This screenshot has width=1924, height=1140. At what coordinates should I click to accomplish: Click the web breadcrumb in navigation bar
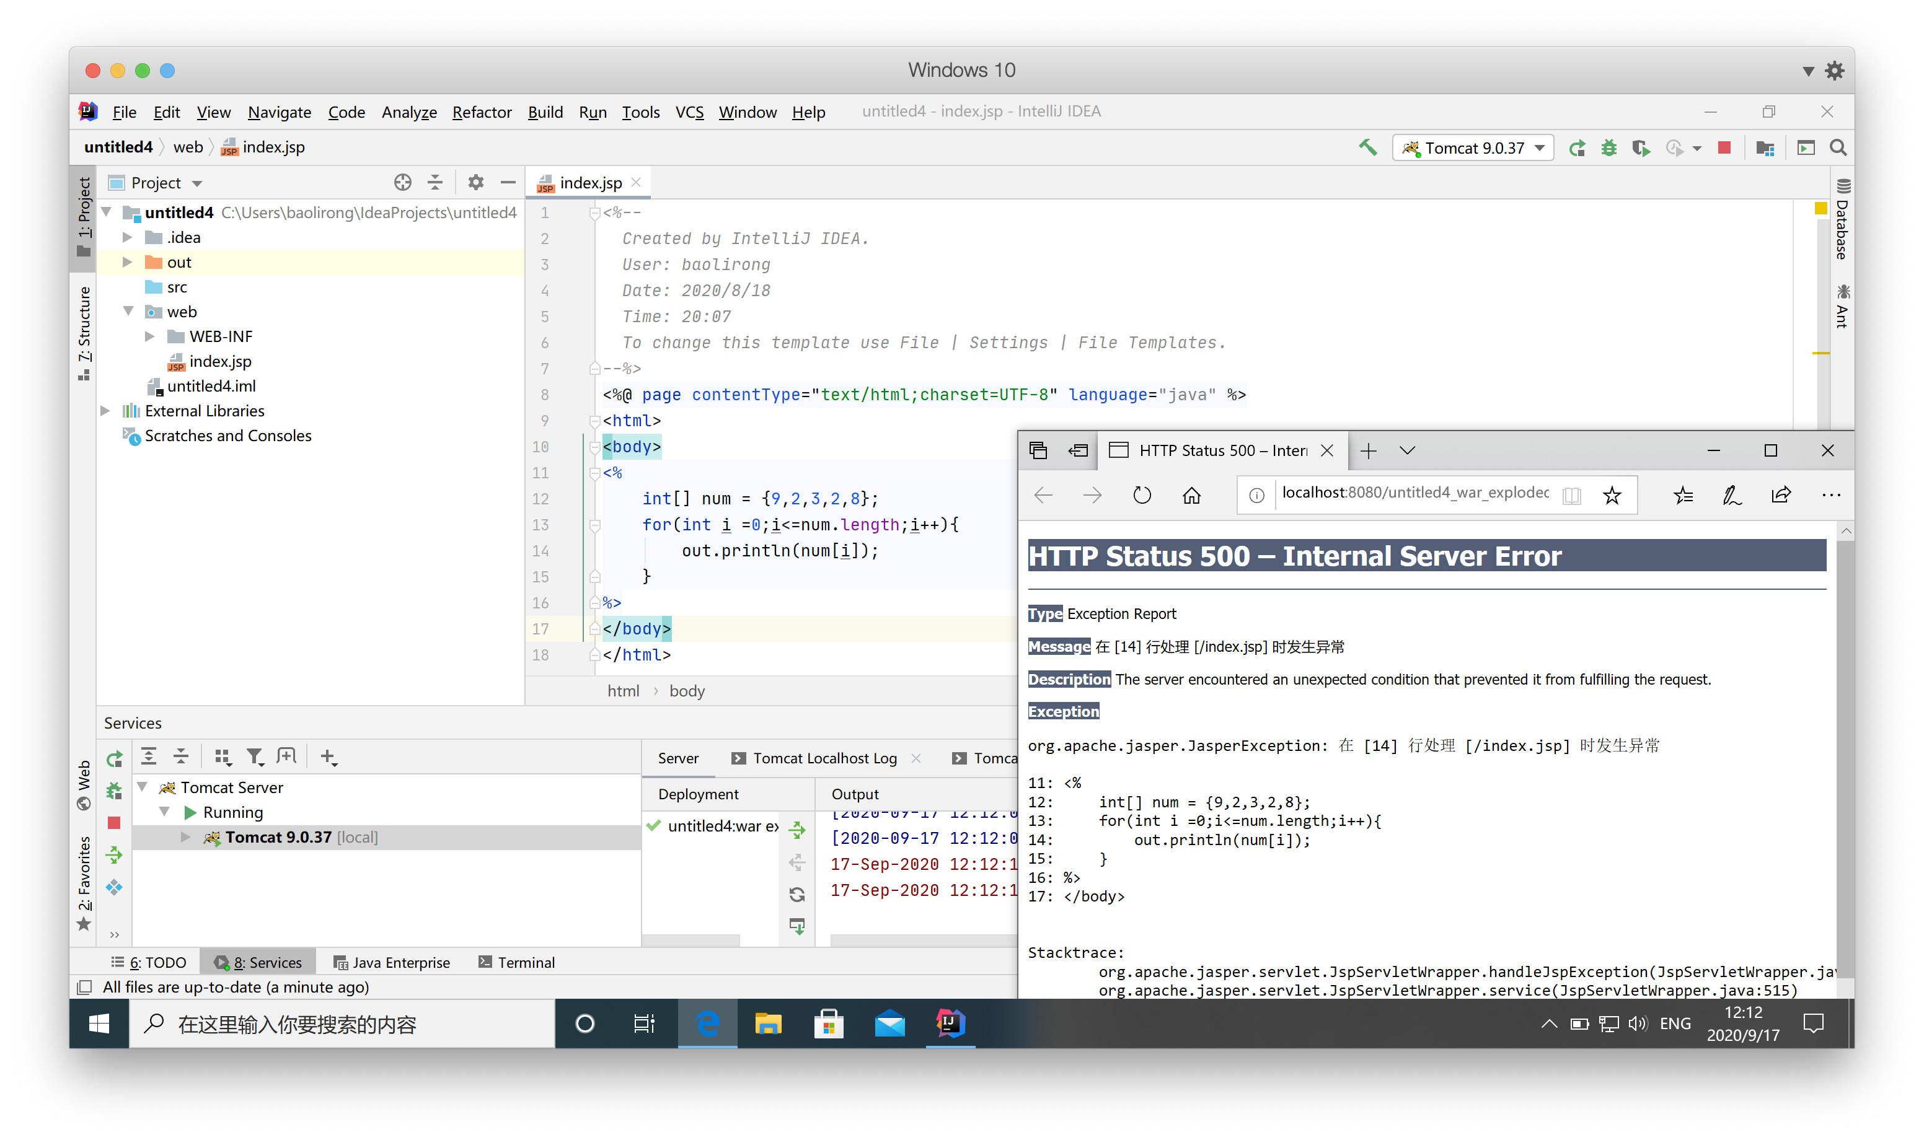tap(188, 147)
